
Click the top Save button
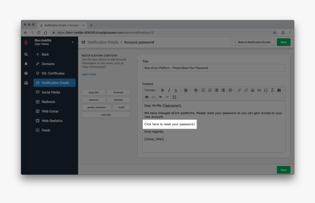pyautogui.click(x=283, y=42)
